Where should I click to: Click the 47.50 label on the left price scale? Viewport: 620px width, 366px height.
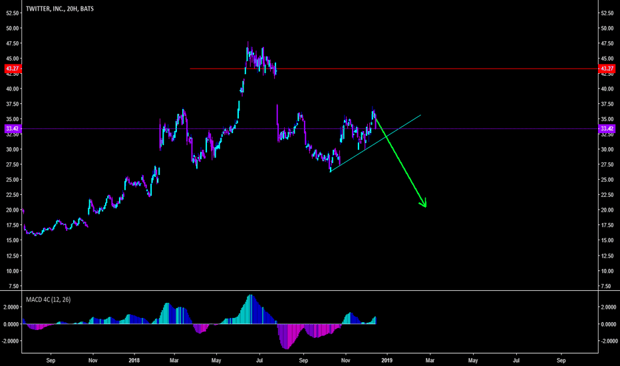pos(12,43)
